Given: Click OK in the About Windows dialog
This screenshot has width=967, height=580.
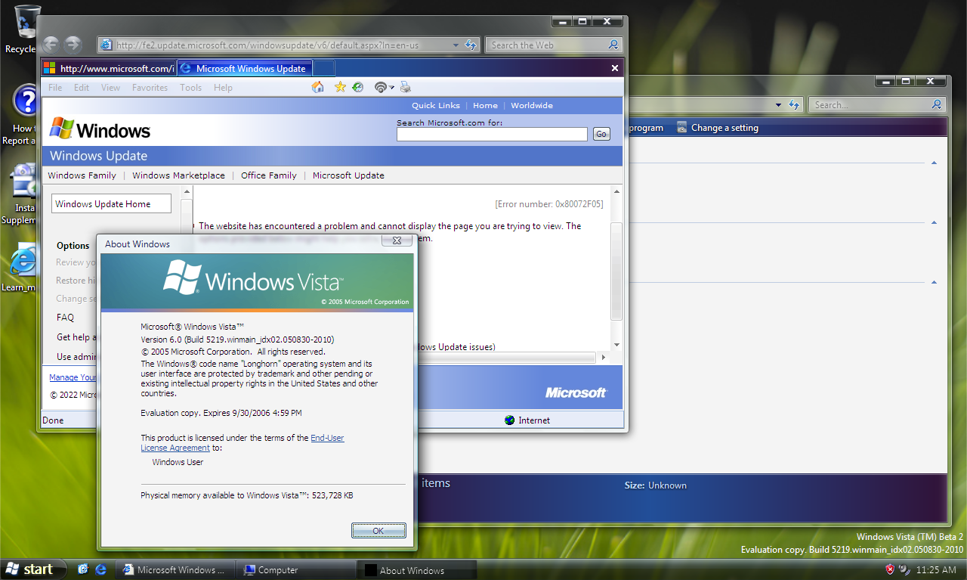Looking at the screenshot, I should [378, 531].
